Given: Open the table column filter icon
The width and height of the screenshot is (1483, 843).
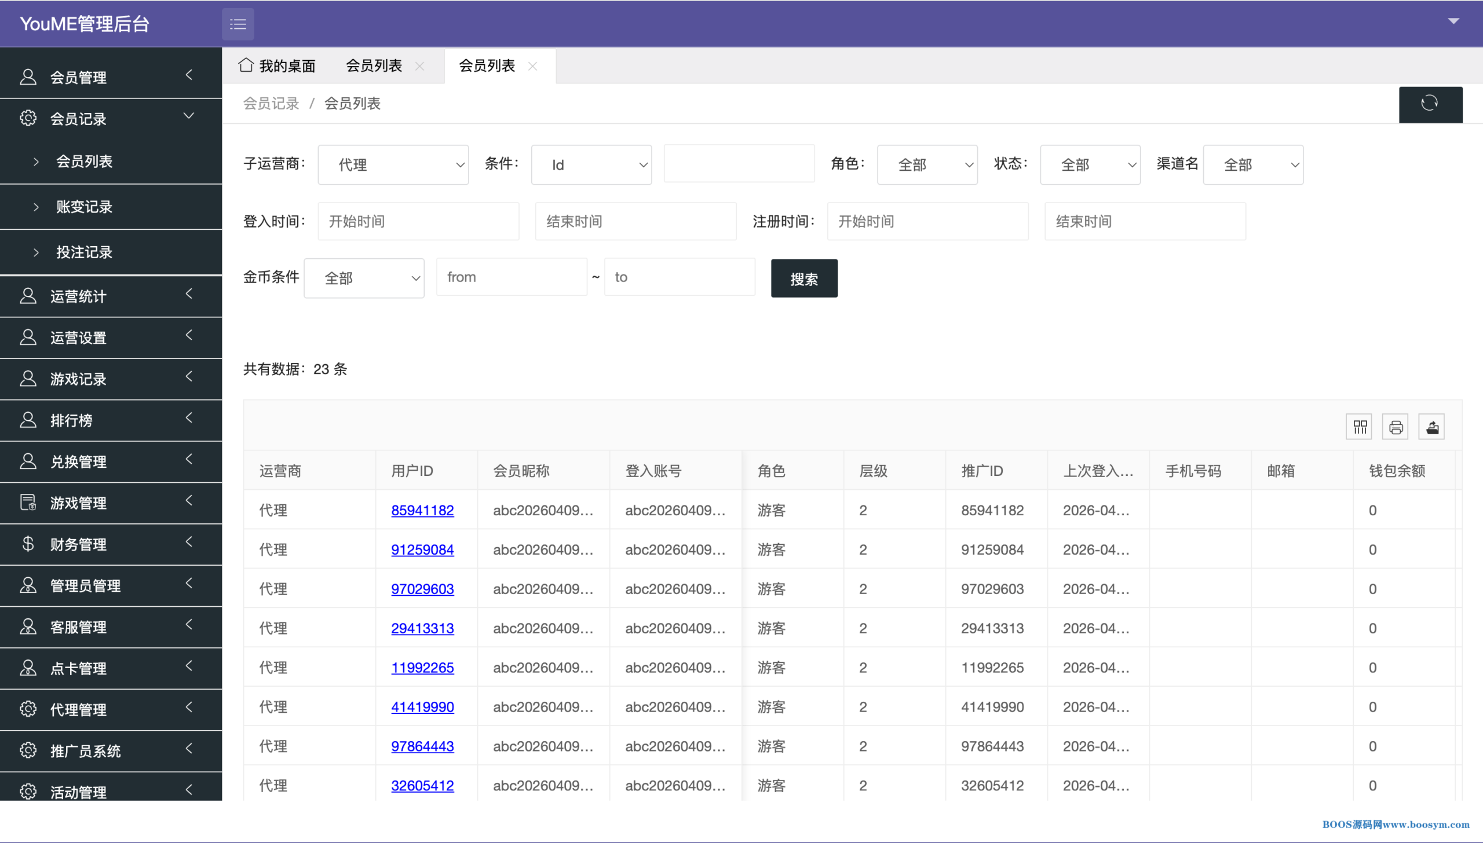Looking at the screenshot, I should pos(1359,427).
